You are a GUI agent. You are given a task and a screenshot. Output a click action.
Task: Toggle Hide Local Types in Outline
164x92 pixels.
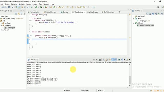(162, 14)
